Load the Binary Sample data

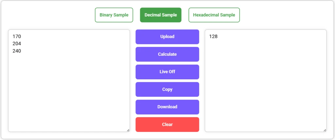point(114,15)
